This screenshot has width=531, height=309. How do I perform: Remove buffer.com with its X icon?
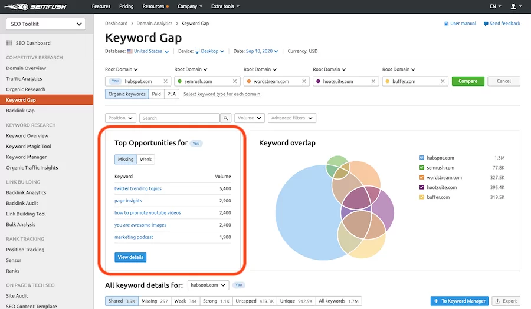point(442,81)
